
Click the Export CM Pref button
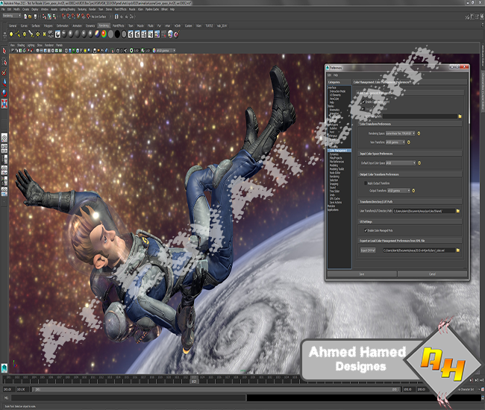368,250
